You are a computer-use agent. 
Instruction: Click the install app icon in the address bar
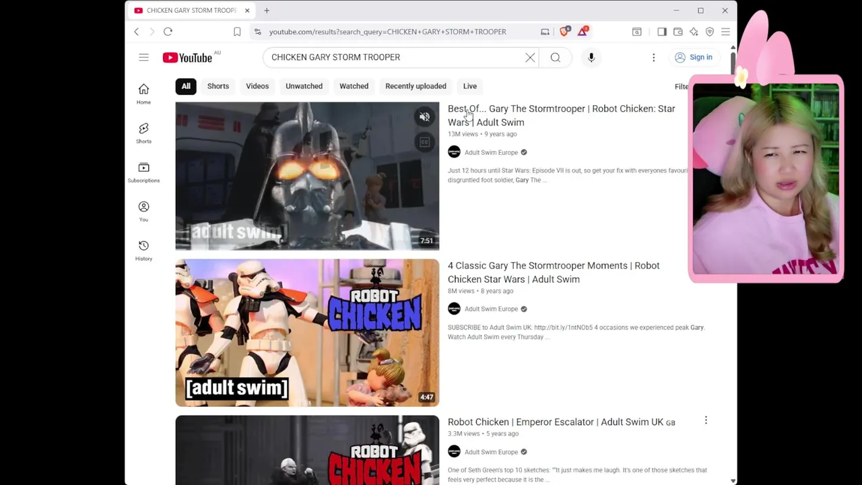click(x=545, y=32)
